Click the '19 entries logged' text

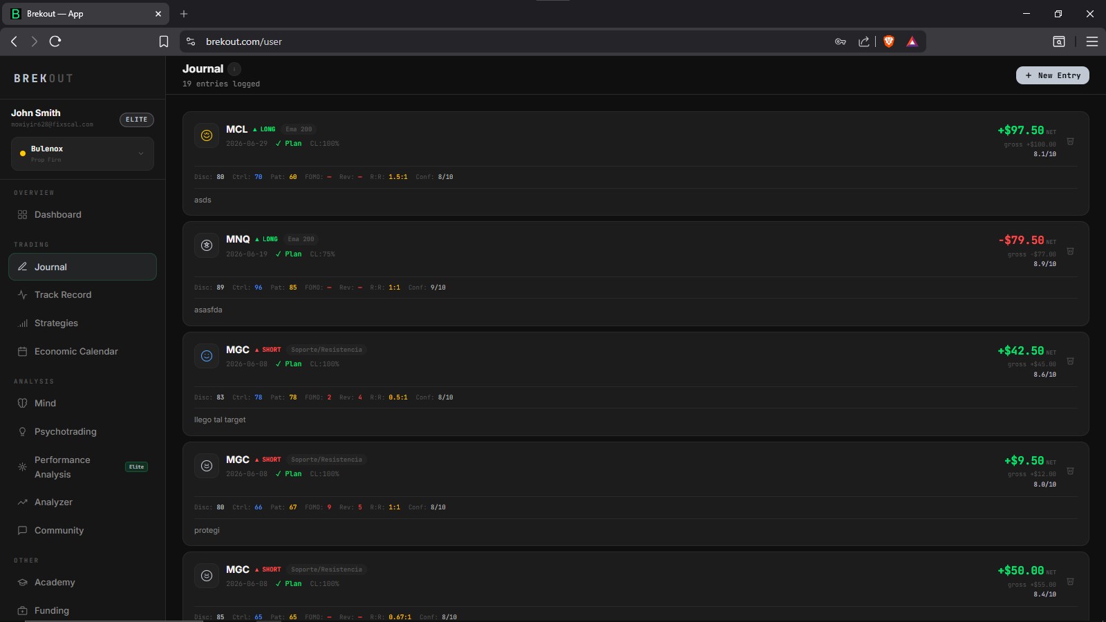[221, 84]
